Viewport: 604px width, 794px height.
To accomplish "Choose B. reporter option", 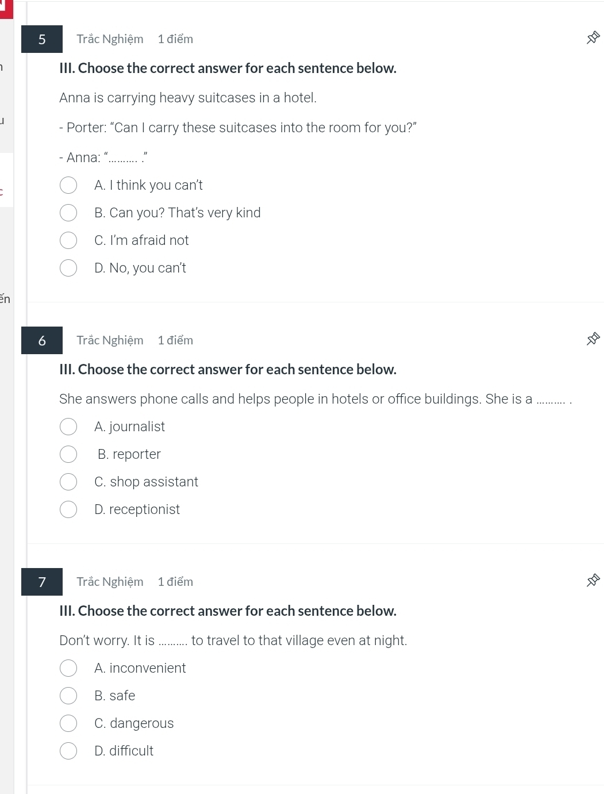I will [x=68, y=454].
